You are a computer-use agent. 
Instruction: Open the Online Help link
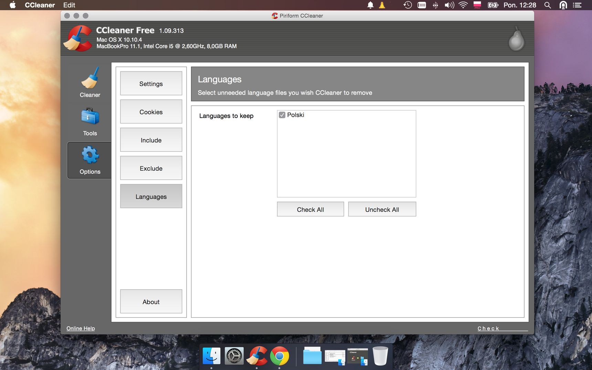81,328
